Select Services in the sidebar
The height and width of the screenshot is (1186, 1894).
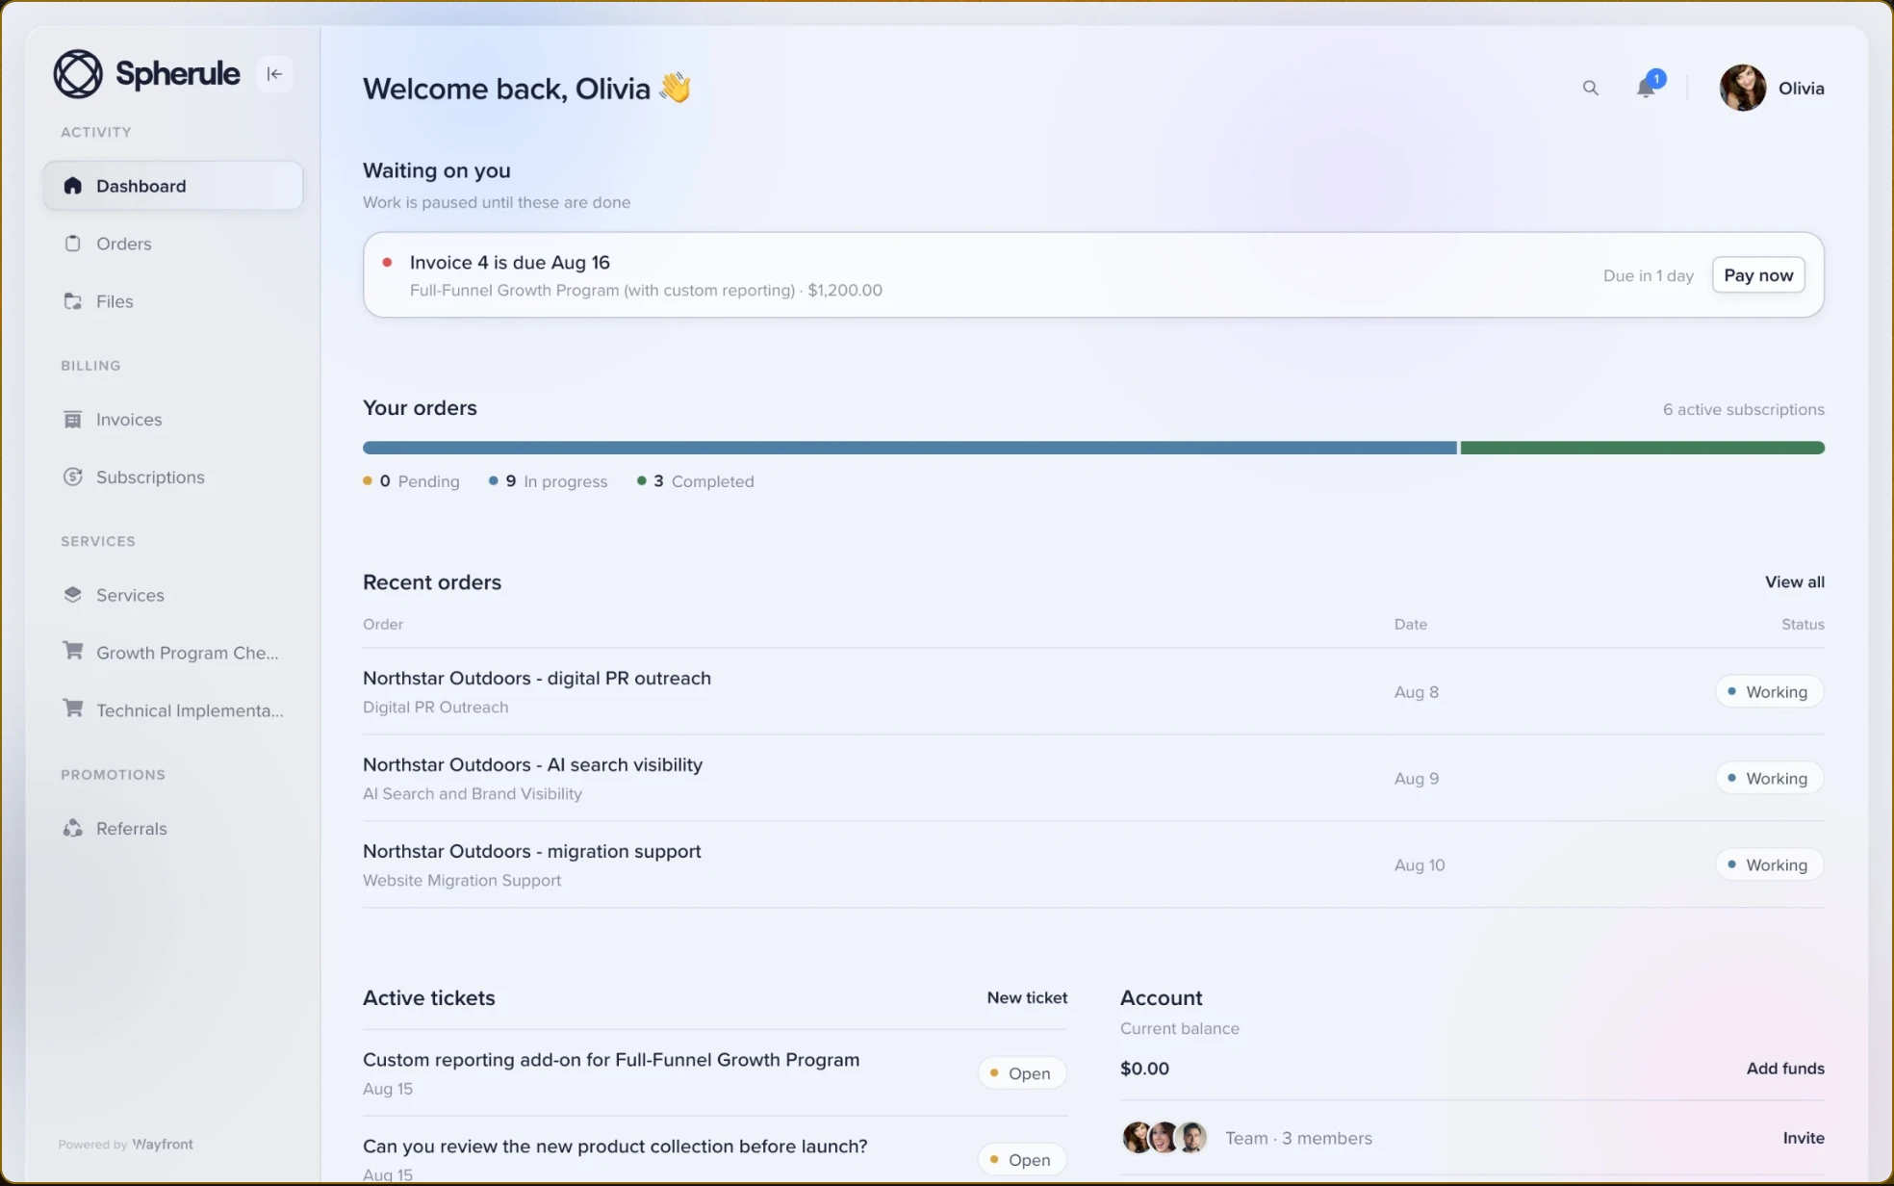tap(173, 595)
